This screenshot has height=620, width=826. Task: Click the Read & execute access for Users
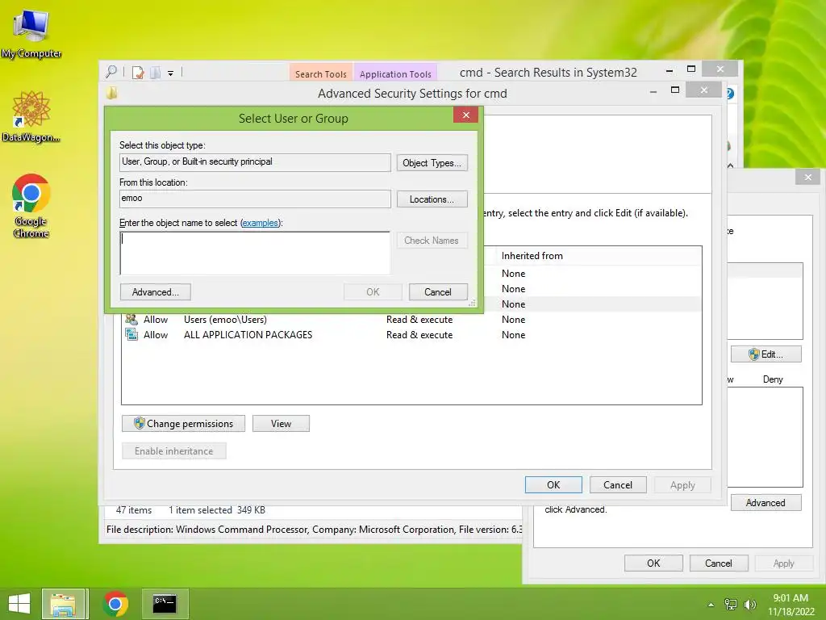pyautogui.click(x=419, y=320)
